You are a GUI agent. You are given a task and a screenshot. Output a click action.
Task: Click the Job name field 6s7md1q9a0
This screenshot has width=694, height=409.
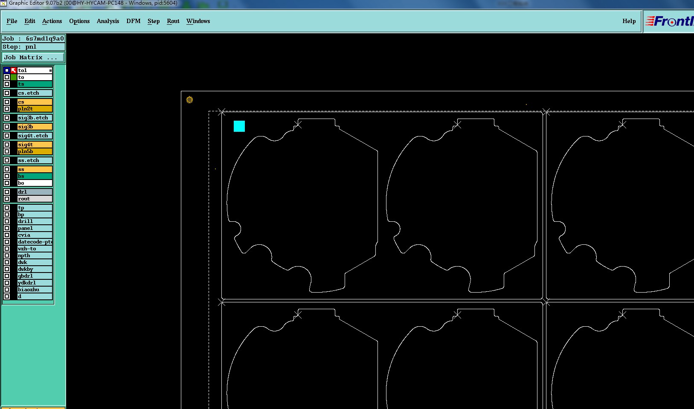[x=33, y=38]
